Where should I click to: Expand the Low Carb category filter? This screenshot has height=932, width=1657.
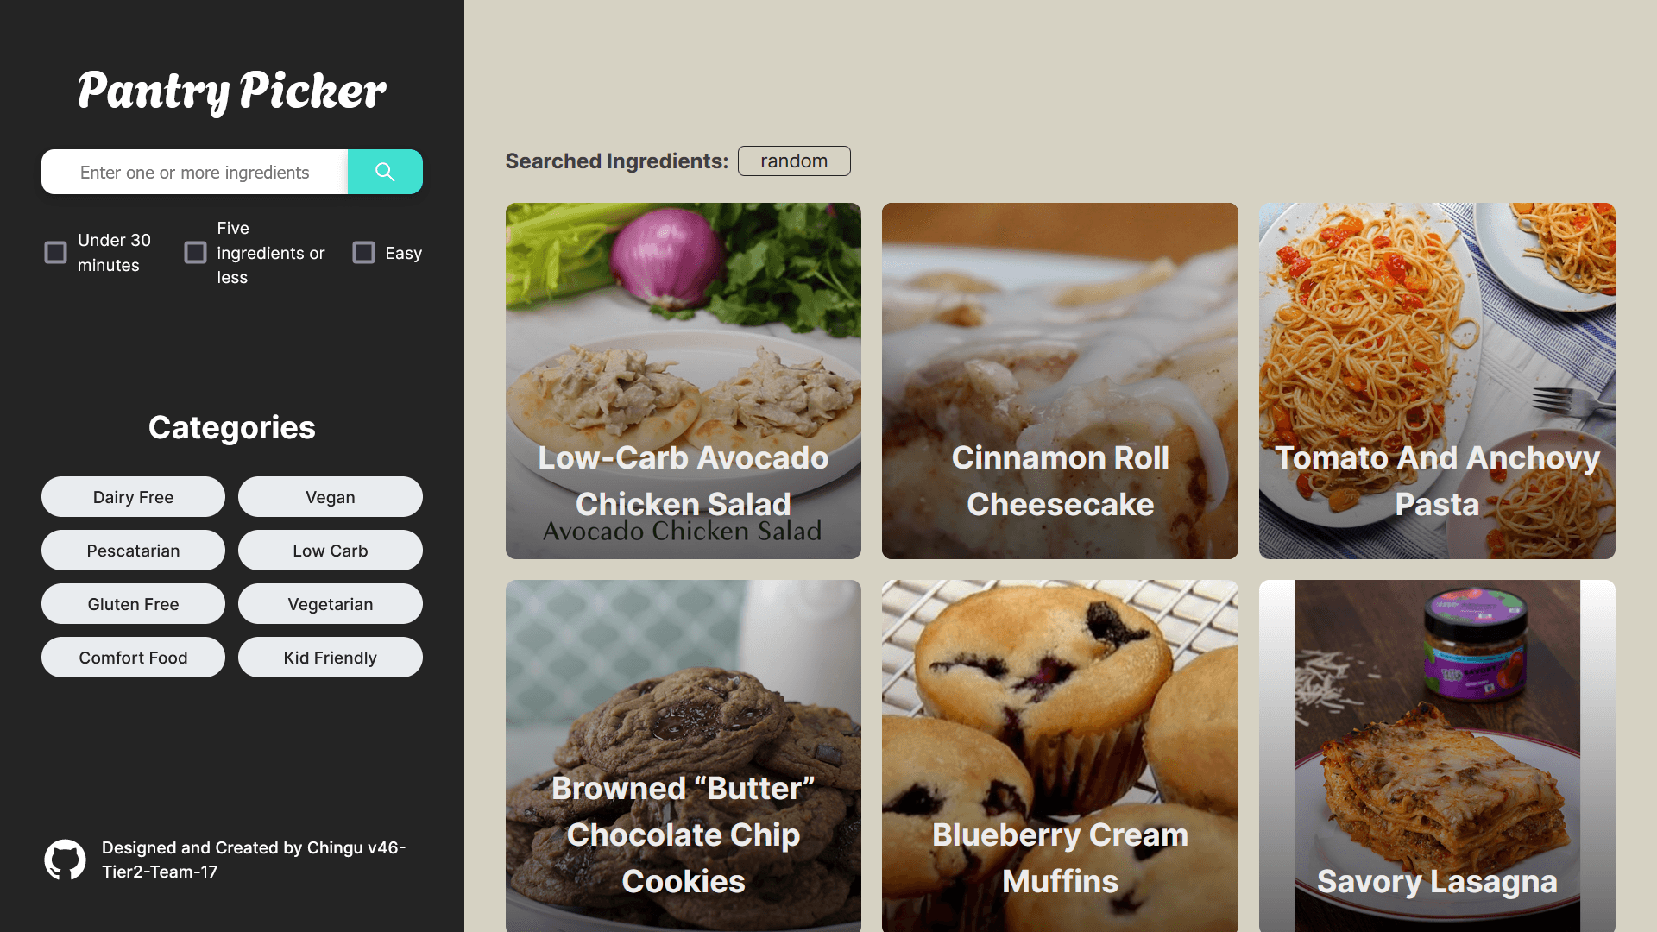pyautogui.click(x=330, y=550)
